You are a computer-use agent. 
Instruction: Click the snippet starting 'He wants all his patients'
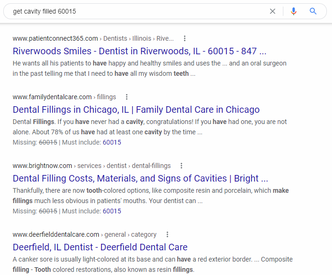150,68
